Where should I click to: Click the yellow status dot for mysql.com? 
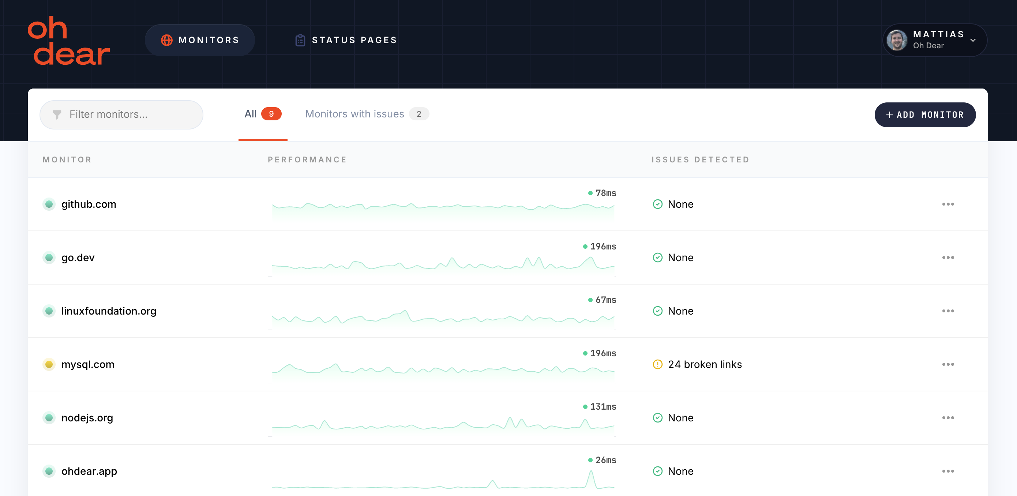(49, 364)
